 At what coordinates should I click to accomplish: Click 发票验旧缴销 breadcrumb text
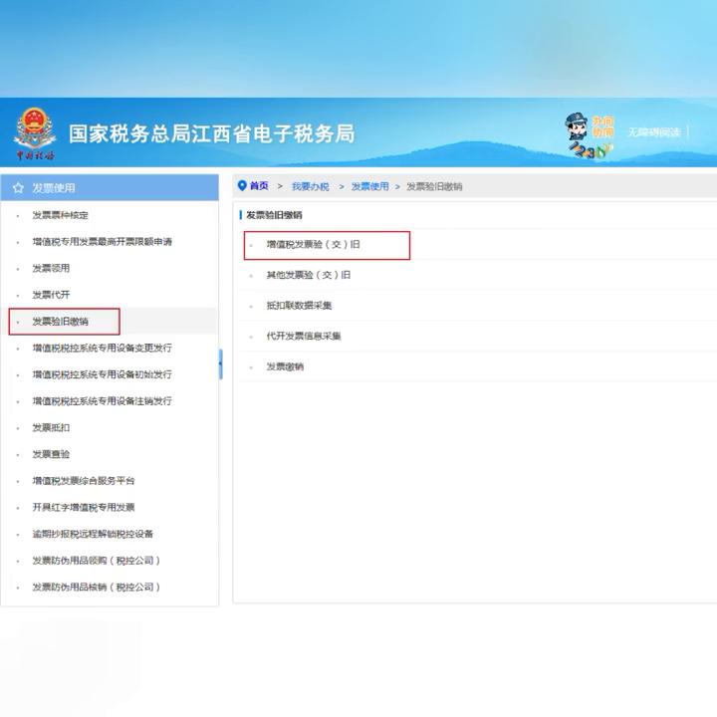434,186
